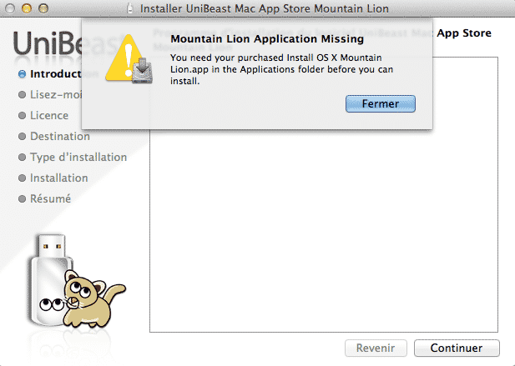Click the yellow minimize window button

click(27, 8)
